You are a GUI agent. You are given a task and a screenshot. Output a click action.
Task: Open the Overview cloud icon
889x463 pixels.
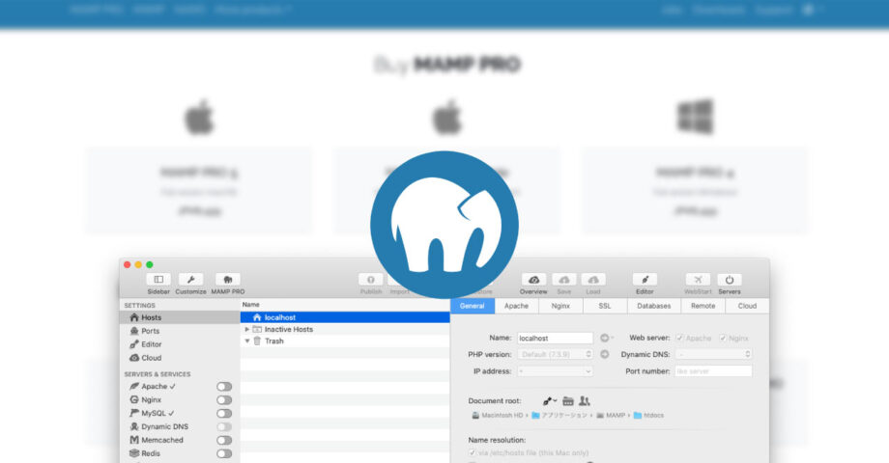(533, 279)
